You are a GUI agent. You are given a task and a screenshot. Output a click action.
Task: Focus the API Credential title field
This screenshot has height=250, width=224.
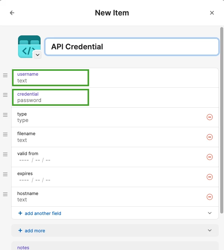[x=132, y=47]
